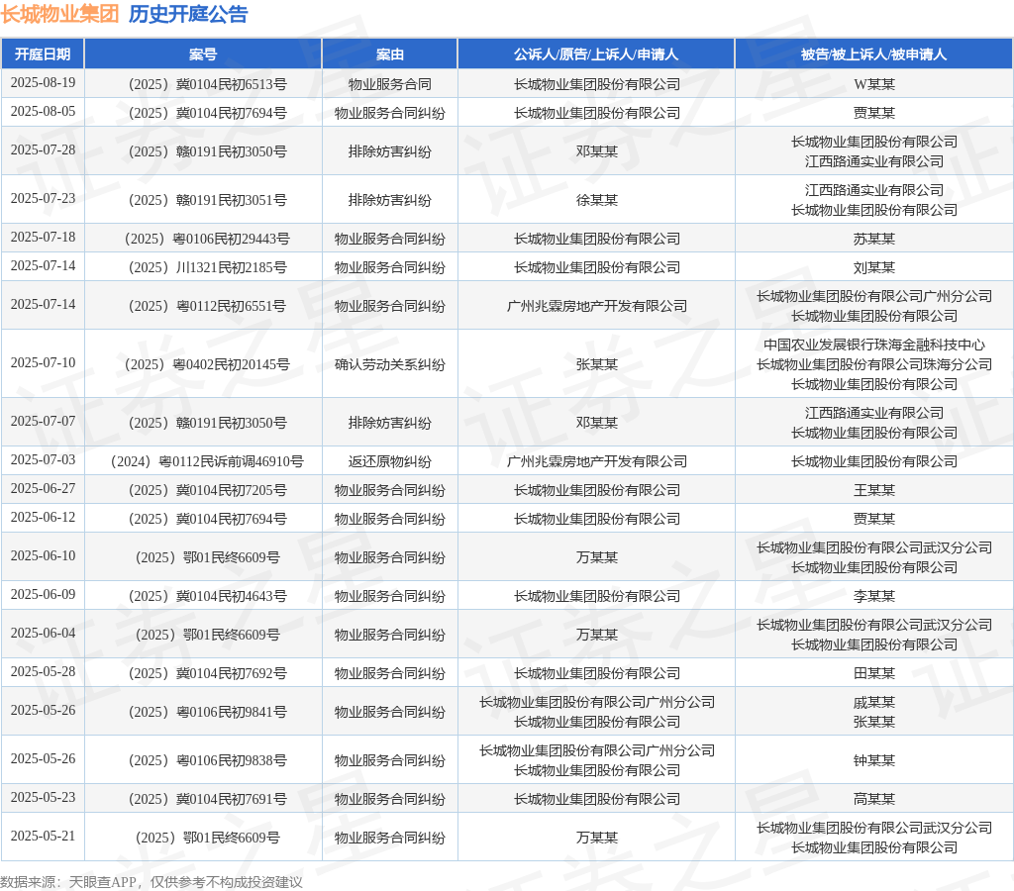Select defendant '苏某某'

pyautogui.click(x=874, y=239)
